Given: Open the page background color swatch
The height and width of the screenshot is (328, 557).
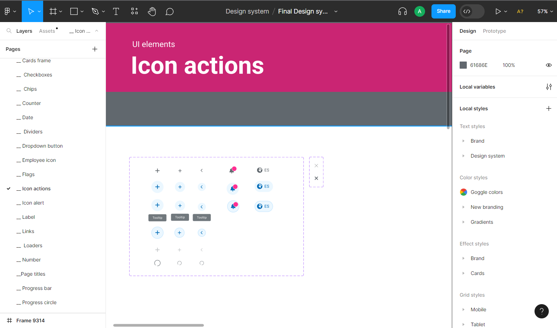Looking at the screenshot, I should pos(463,65).
